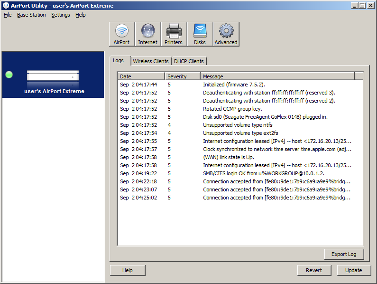Open the Settings menu

pos(61,15)
